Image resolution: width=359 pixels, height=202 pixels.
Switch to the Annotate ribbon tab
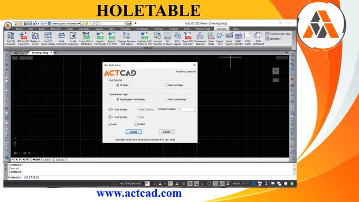tap(84, 29)
